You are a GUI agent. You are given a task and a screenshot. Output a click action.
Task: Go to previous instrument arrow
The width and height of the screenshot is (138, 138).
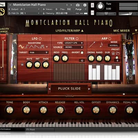[67, 5]
